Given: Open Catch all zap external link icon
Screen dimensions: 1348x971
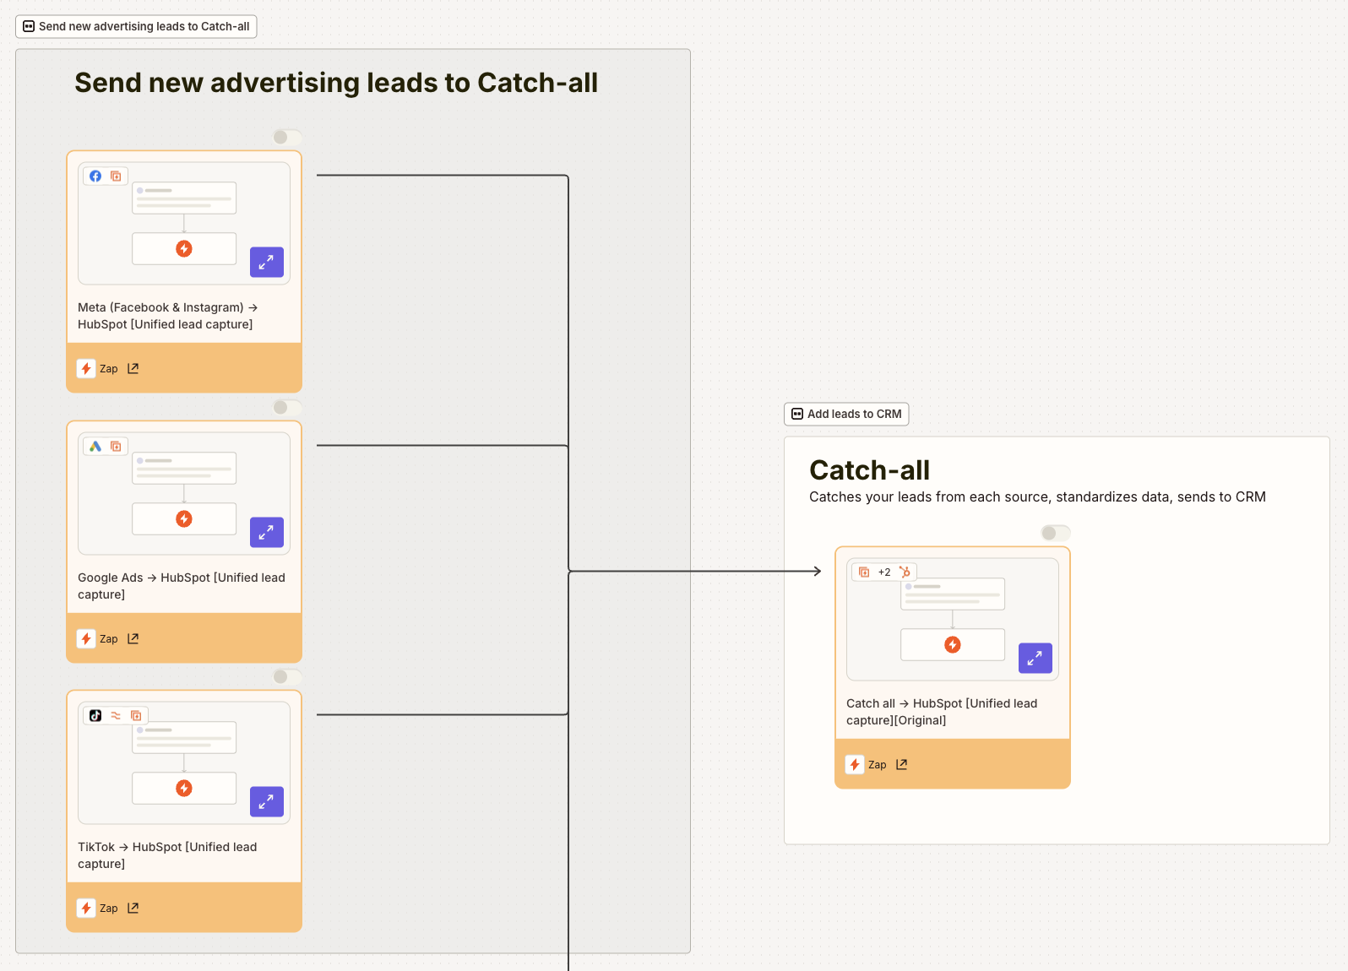Looking at the screenshot, I should [x=901, y=764].
